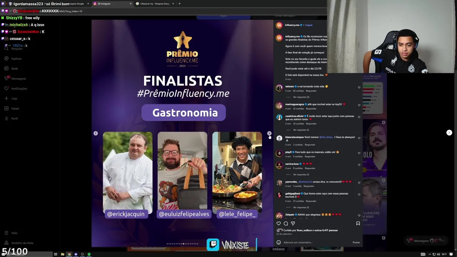Click the "Adicione um comentário..." field
457x257 pixels.
pos(316,242)
